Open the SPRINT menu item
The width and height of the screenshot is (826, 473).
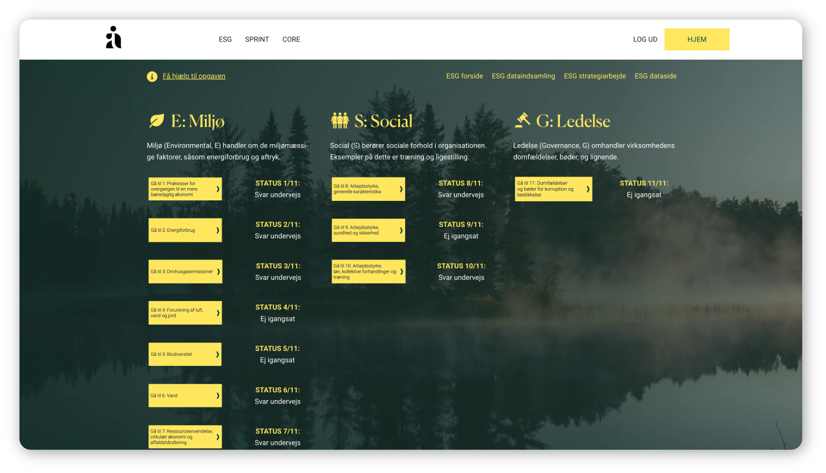(x=257, y=39)
